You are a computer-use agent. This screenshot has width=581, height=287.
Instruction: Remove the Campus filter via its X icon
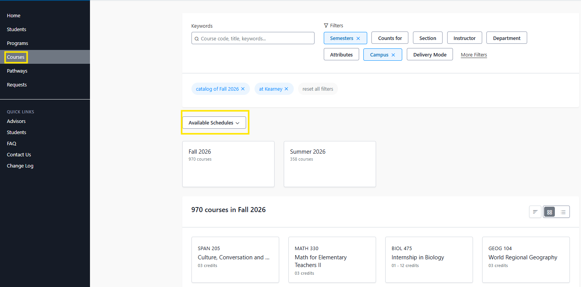(393, 55)
